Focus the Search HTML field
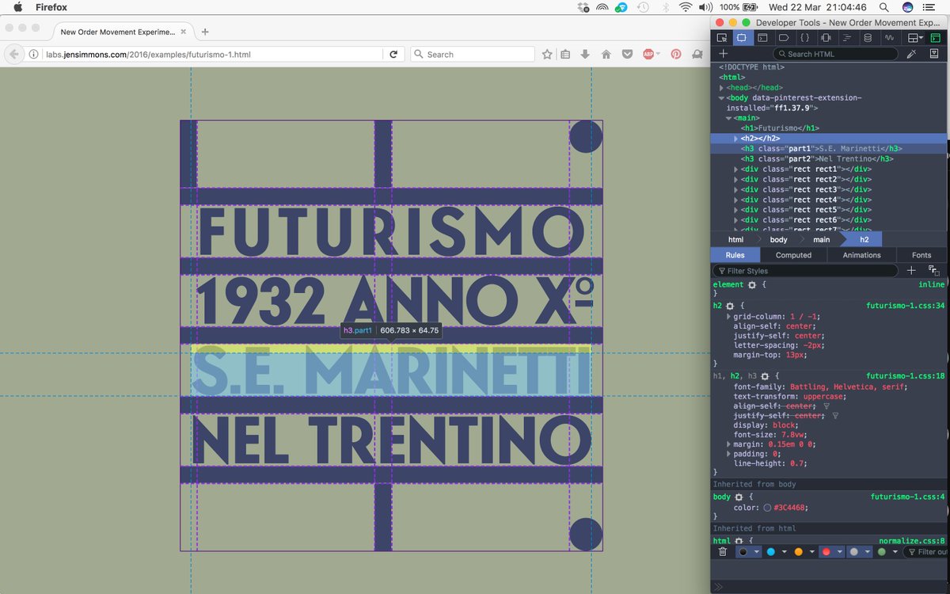Screen dimensions: 950x594 835,54
